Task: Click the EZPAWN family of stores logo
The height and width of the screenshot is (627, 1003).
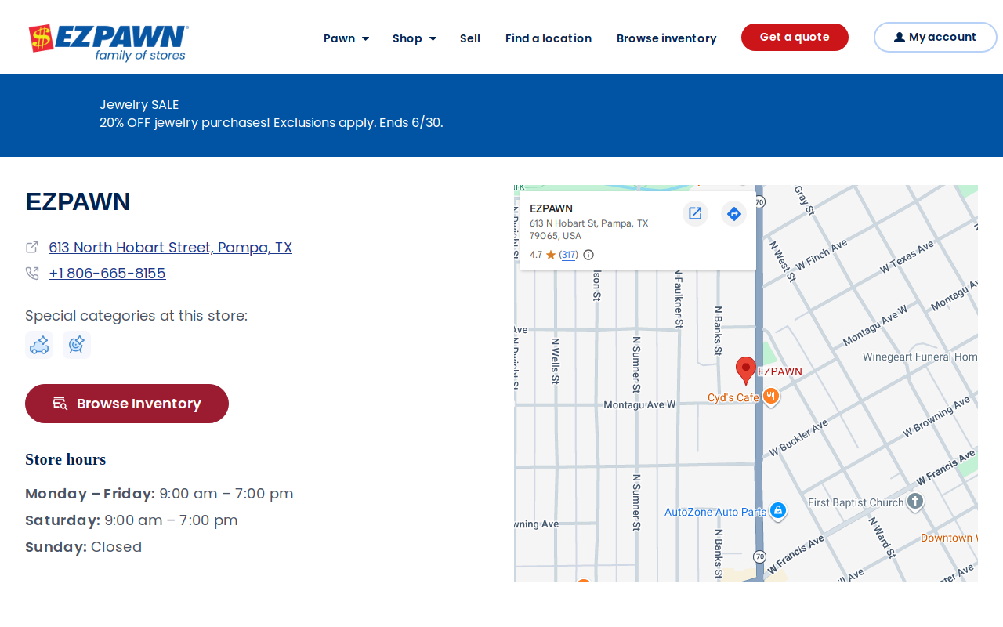Action: pos(108,42)
